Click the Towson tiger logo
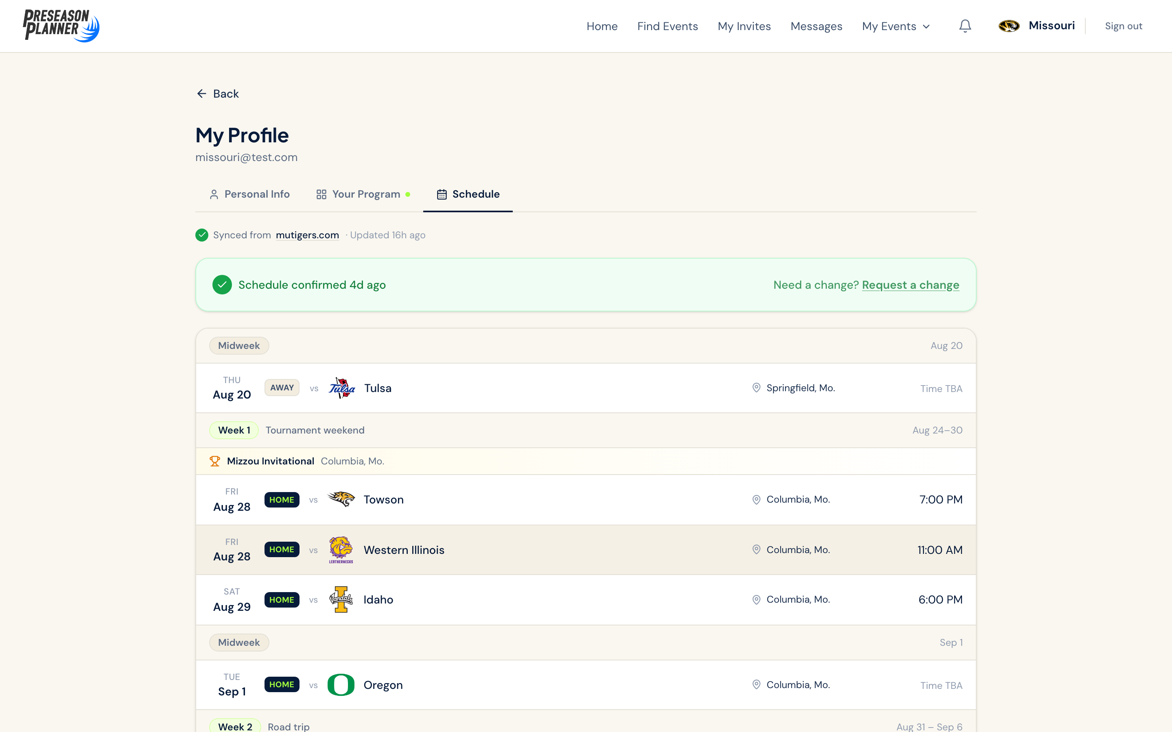This screenshot has height=732, width=1172. pos(341,499)
